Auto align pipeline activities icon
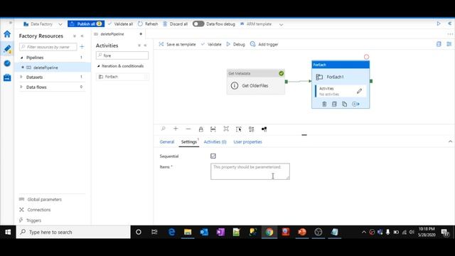455x256 pixels. 251,129
